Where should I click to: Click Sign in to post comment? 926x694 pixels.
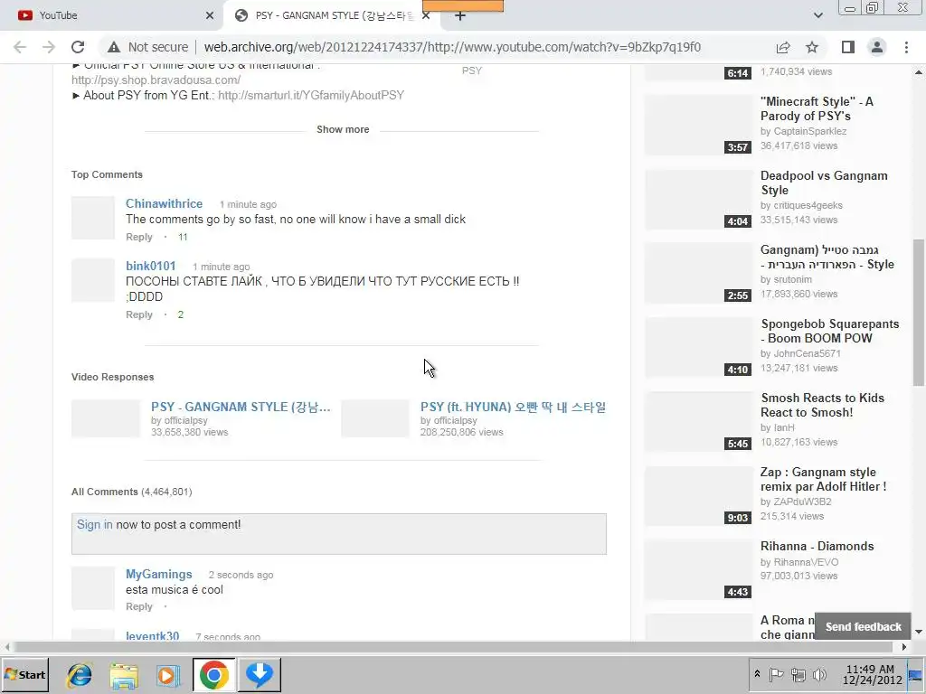point(94,525)
